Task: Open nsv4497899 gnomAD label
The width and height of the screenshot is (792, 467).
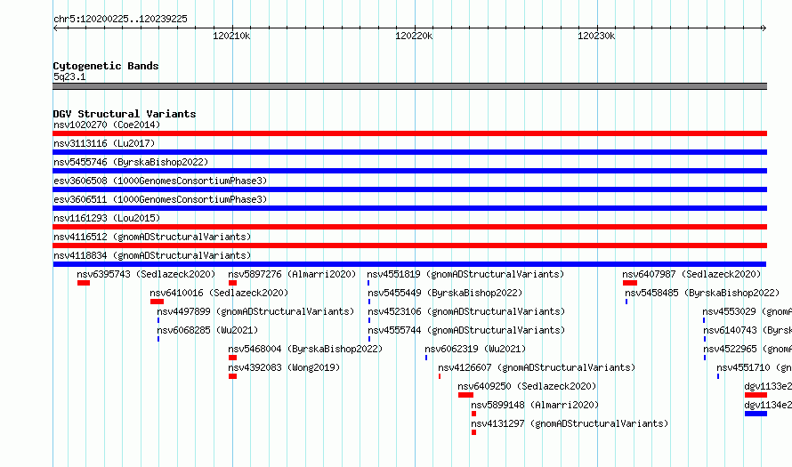Action: [x=255, y=311]
